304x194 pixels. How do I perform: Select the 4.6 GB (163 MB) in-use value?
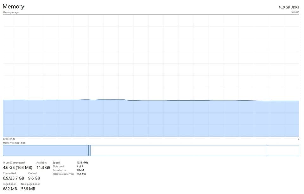click(x=17, y=167)
